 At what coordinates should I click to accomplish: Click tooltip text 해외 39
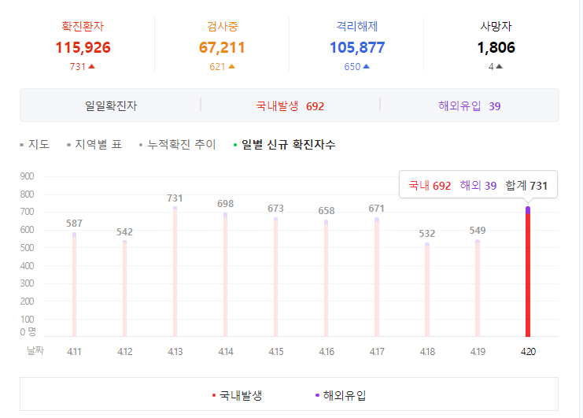click(x=478, y=185)
